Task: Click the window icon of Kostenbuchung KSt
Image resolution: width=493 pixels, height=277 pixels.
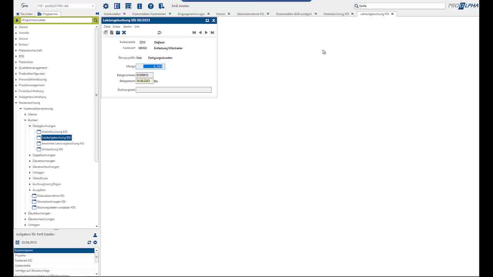Action: coord(39,132)
